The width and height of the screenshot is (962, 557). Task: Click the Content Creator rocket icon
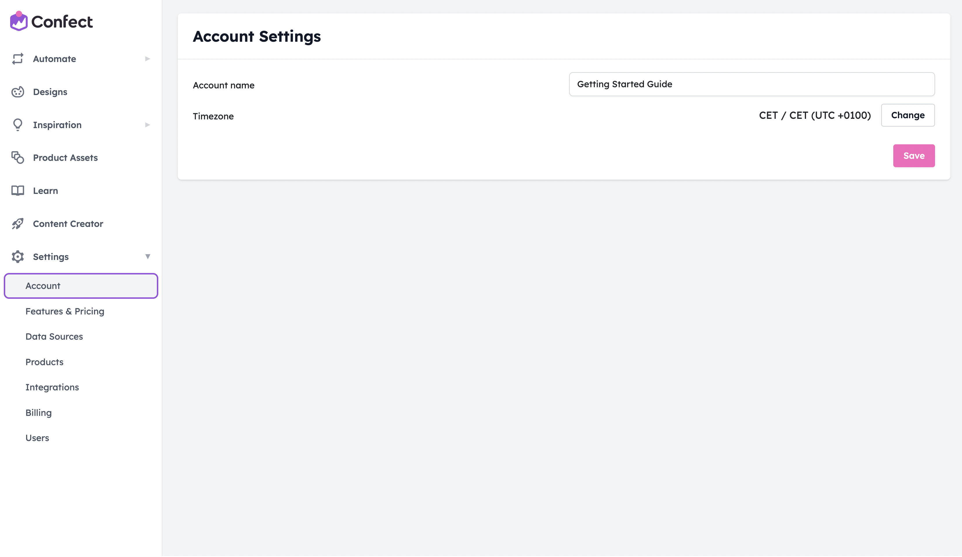18,224
